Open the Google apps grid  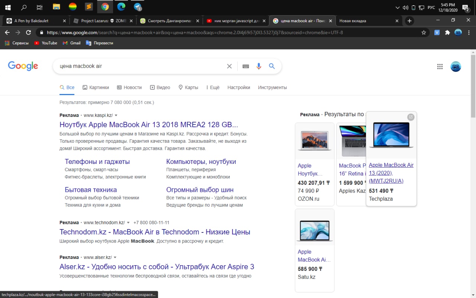pyautogui.click(x=440, y=66)
